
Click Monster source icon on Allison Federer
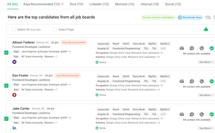[14, 62]
